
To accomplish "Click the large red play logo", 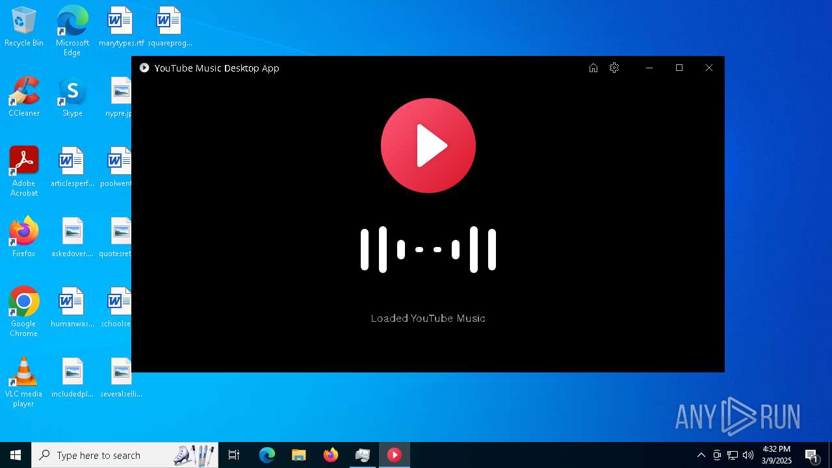I will tap(428, 146).
